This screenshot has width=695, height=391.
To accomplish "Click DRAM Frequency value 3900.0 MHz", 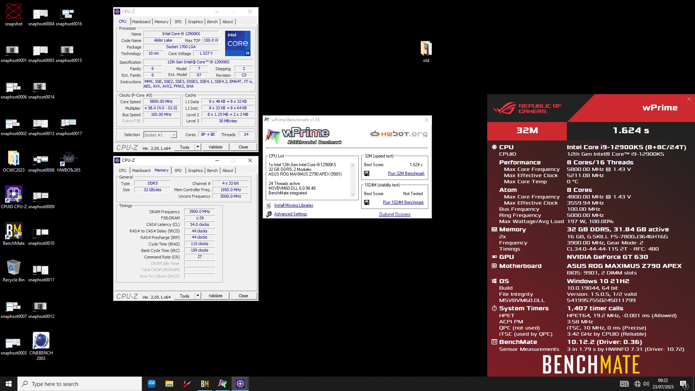I will click(x=199, y=211).
